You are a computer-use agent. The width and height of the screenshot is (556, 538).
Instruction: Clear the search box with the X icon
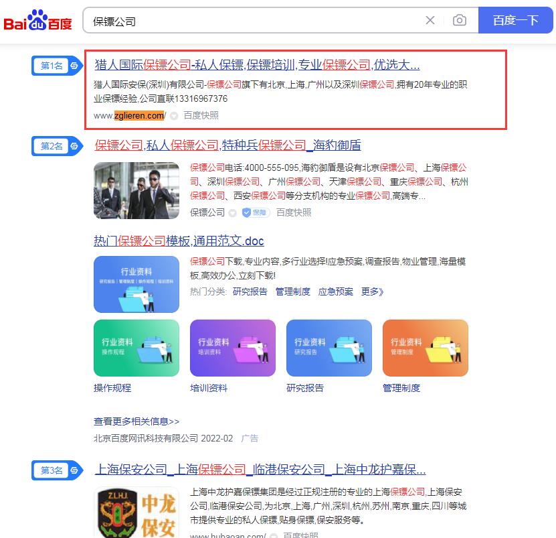[430, 20]
